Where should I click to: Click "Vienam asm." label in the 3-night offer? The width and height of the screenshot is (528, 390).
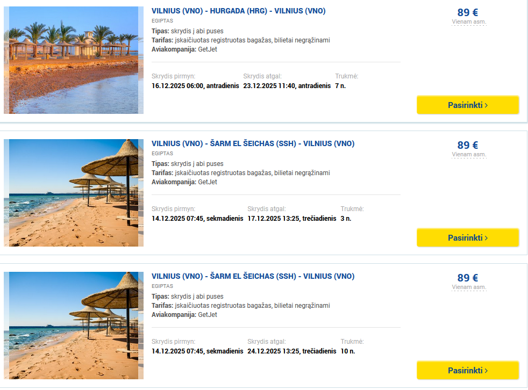coord(469,155)
